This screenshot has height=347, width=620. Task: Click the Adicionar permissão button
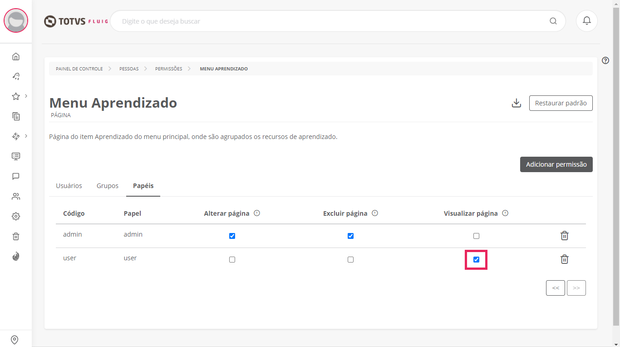(556, 164)
